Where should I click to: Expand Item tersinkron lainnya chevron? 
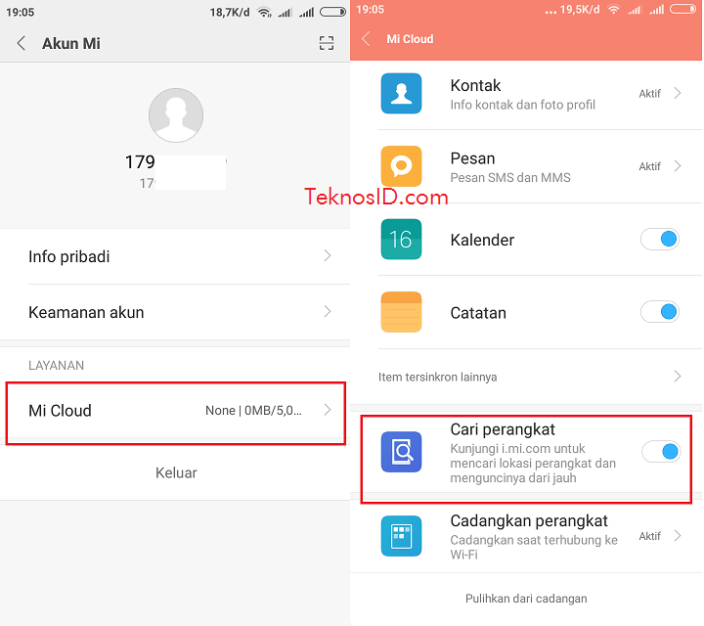[x=678, y=377]
